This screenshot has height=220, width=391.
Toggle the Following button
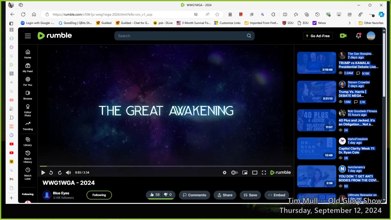pyautogui.click(x=99, y=195)
